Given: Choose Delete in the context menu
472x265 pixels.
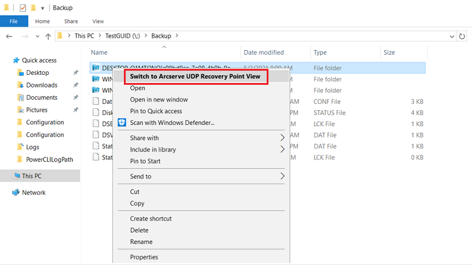Looking at the screenshot, I should click(x=139, y=230).
